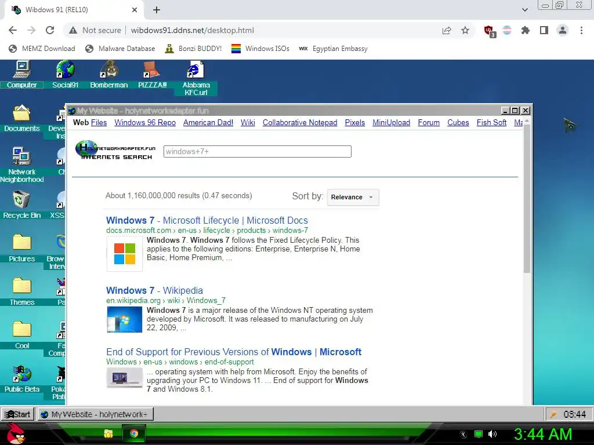Open Chrome three-dot menu
This screenshot has width=594, height=445.
pos(581,30)
